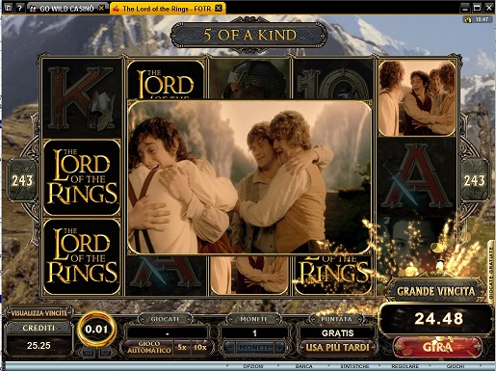496x371 pixels.
Task: Click the gold ring coin value 0.01
Action: coord(96,330)
